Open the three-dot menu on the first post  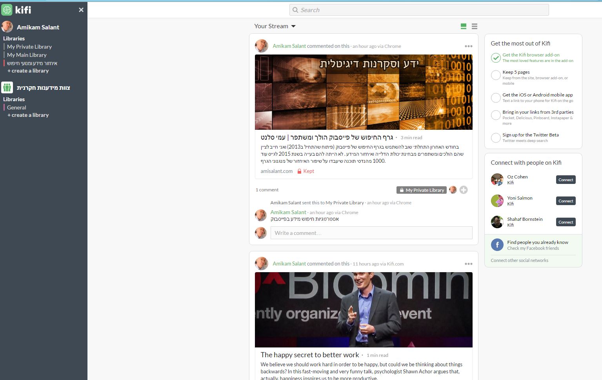click(468, 46)
